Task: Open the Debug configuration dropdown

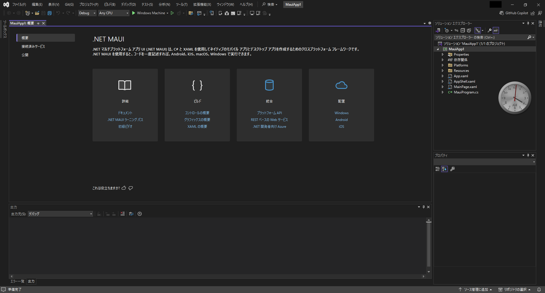Action: 87,13
